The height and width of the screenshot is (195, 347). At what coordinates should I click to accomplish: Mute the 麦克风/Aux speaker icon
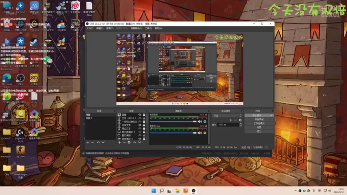(x=200, y=133)
